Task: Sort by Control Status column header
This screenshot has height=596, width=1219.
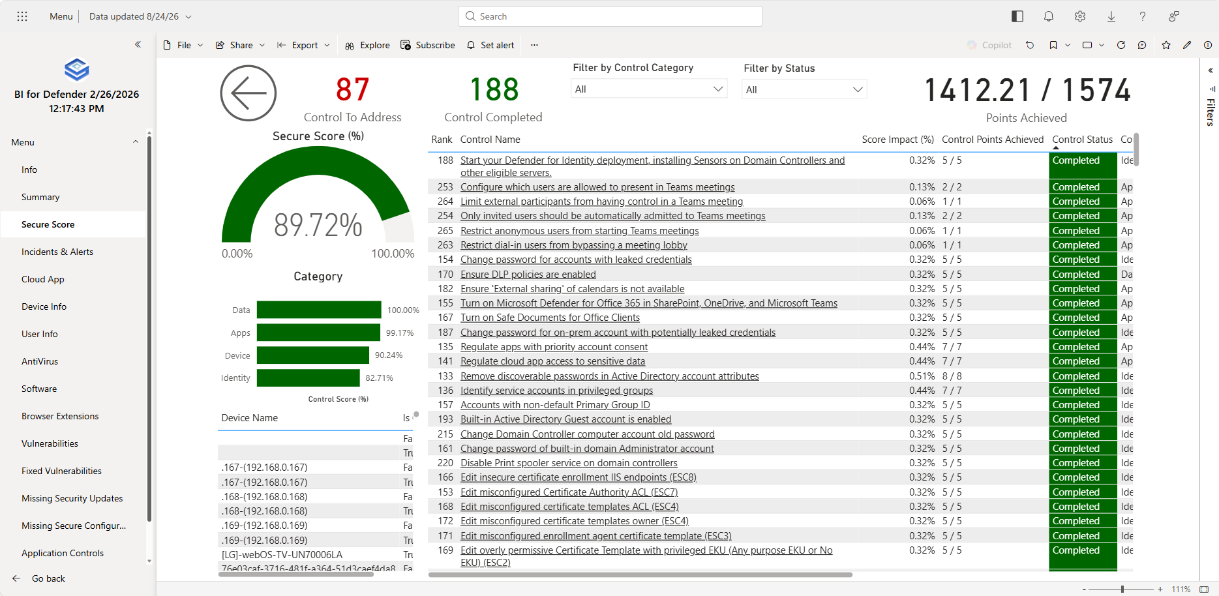Action: [1082, 140]
